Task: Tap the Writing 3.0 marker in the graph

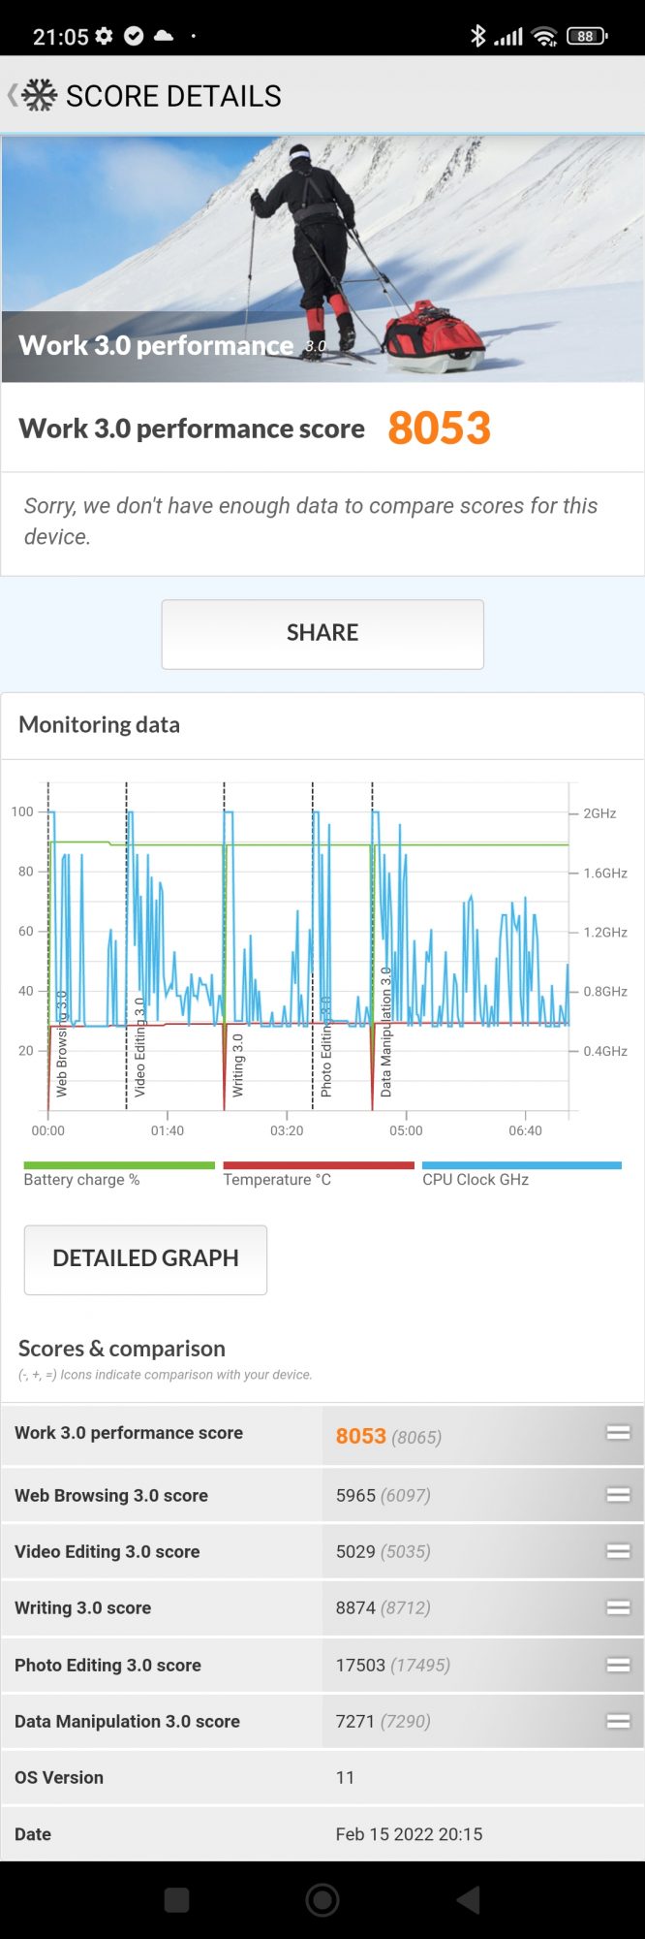Action: (237, 1065)
